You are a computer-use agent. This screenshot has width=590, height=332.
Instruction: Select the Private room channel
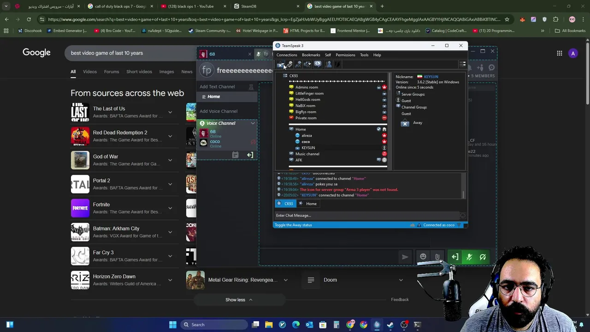306,118
